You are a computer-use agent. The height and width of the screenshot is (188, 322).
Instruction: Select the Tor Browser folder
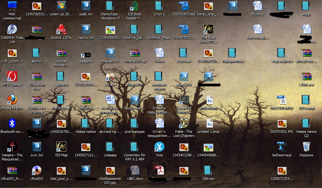61,100
